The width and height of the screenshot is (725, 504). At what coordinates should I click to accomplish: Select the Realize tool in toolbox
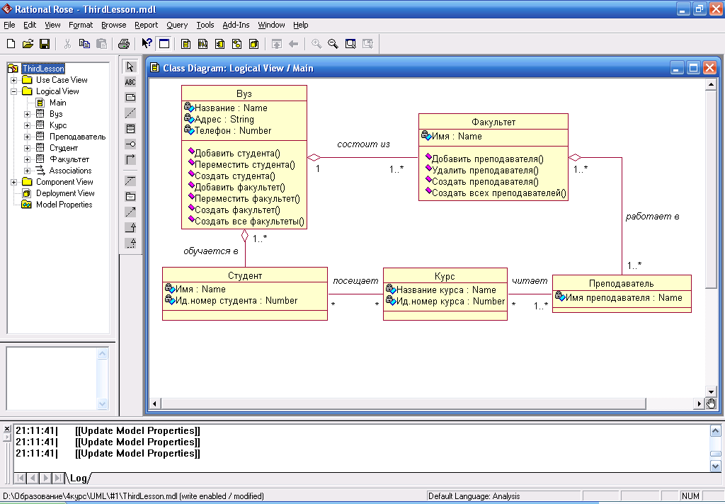point(130,243)
